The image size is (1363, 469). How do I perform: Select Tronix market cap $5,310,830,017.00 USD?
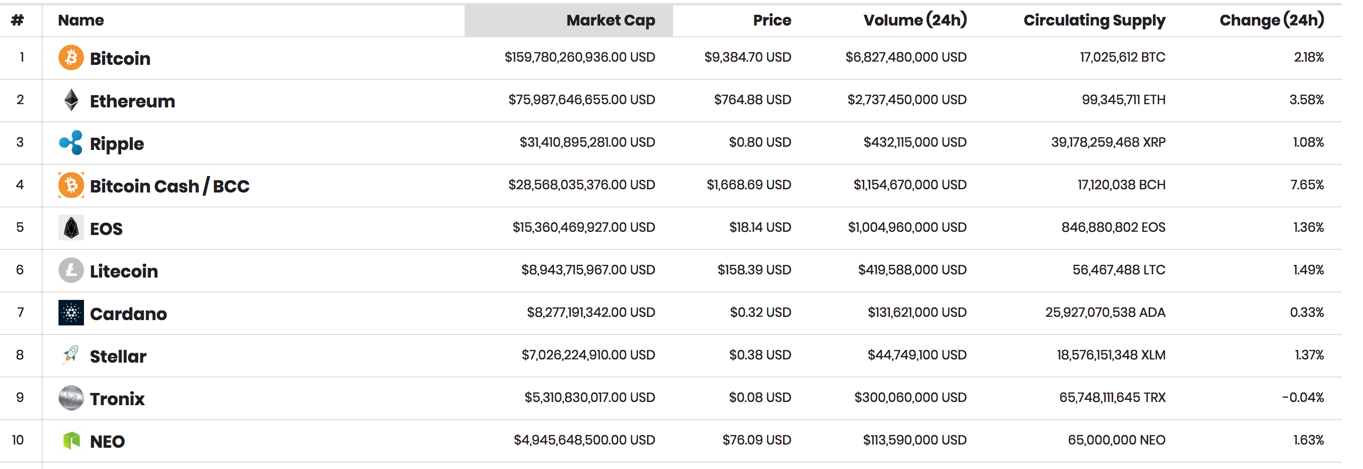click(x=590, y=397)
